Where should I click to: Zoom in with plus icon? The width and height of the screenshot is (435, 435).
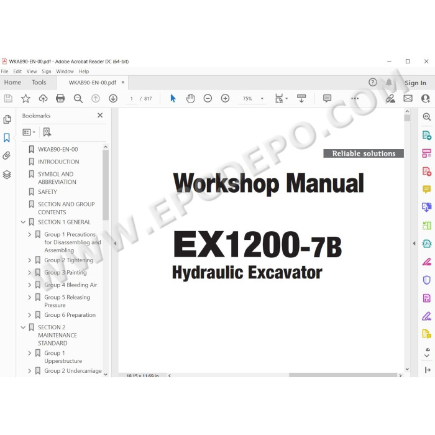tap(225, 98)
